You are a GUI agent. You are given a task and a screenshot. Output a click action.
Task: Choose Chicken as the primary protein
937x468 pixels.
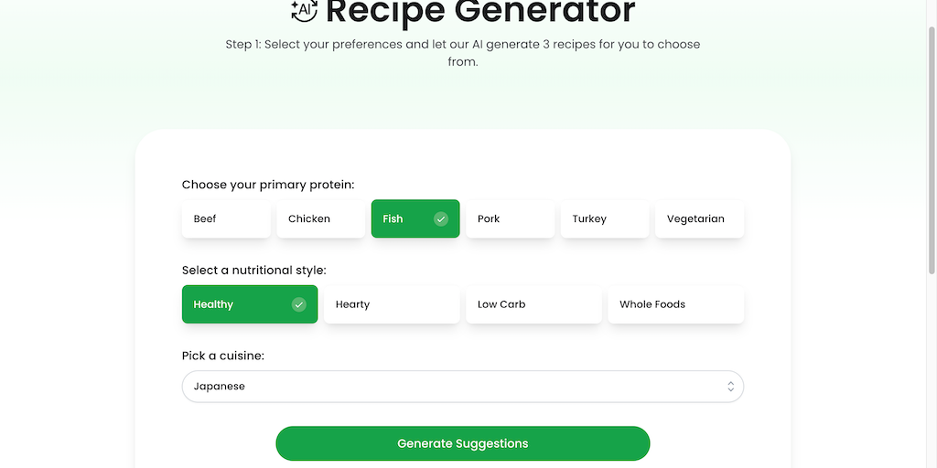tap(320, 219)
